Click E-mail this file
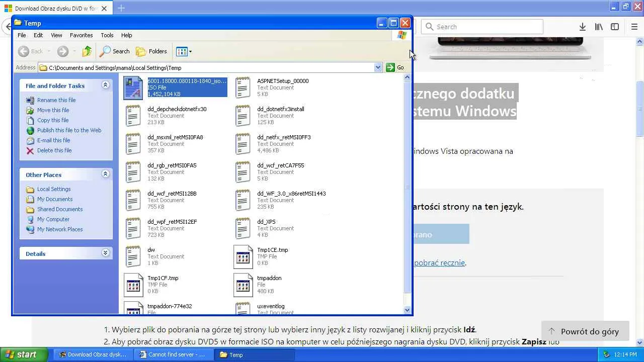Image resolution: width=644 pixels, height=362 pixels. click(x=54, y=140)
